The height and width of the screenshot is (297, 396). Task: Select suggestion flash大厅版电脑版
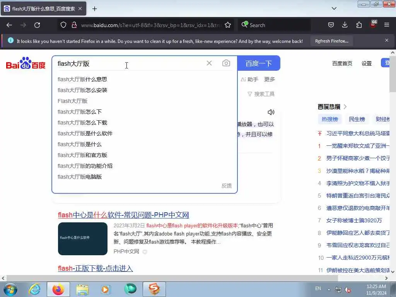(145, 177)
